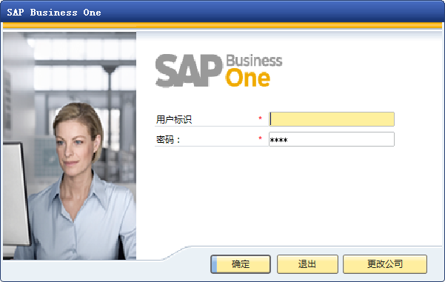This screenshot has width=445, height=282.
Task: Click red asterisk beside 密码
Action: pyautogui.click(x=260, y=138)
